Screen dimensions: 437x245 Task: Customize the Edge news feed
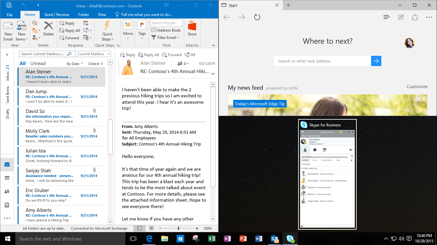click(417, 86)
